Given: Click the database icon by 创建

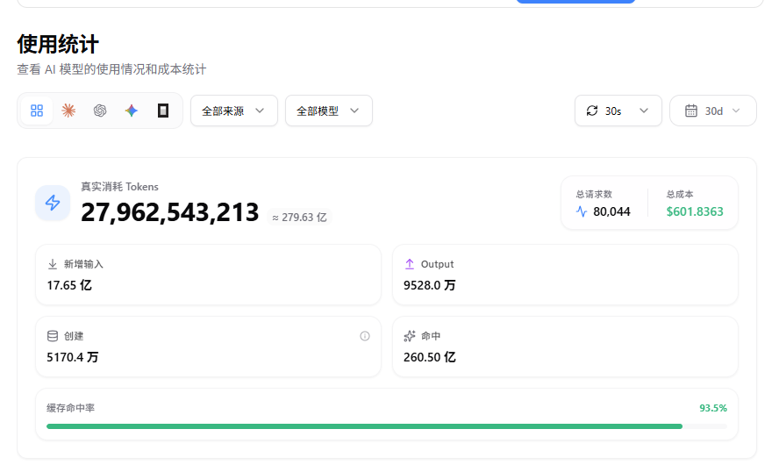Looking at the screenshot, I should pyautogui.click(x=52, y=336).
